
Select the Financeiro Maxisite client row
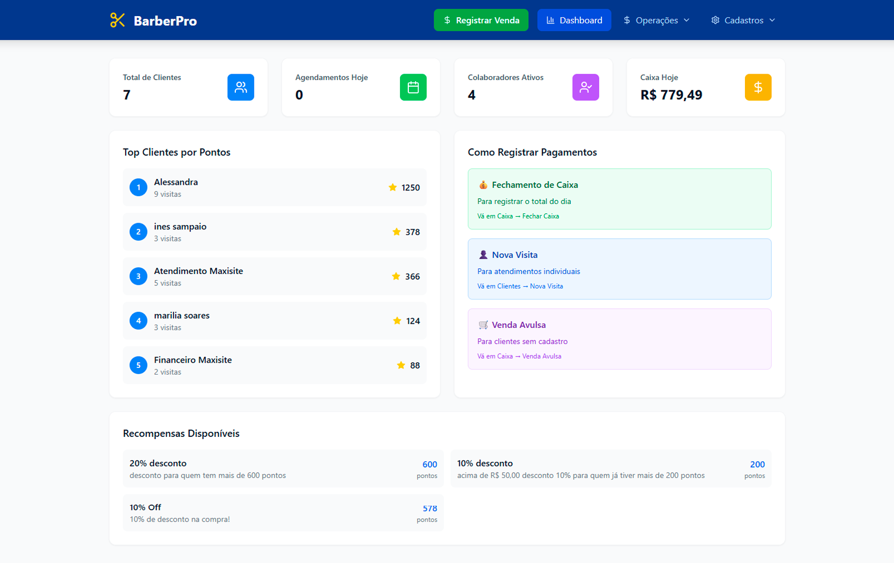pos(274,365)
